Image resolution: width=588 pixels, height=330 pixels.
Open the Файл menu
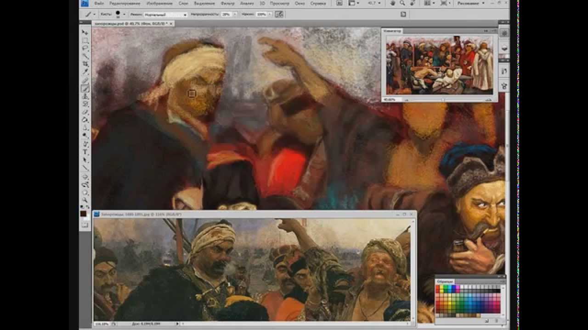point(99,3)
